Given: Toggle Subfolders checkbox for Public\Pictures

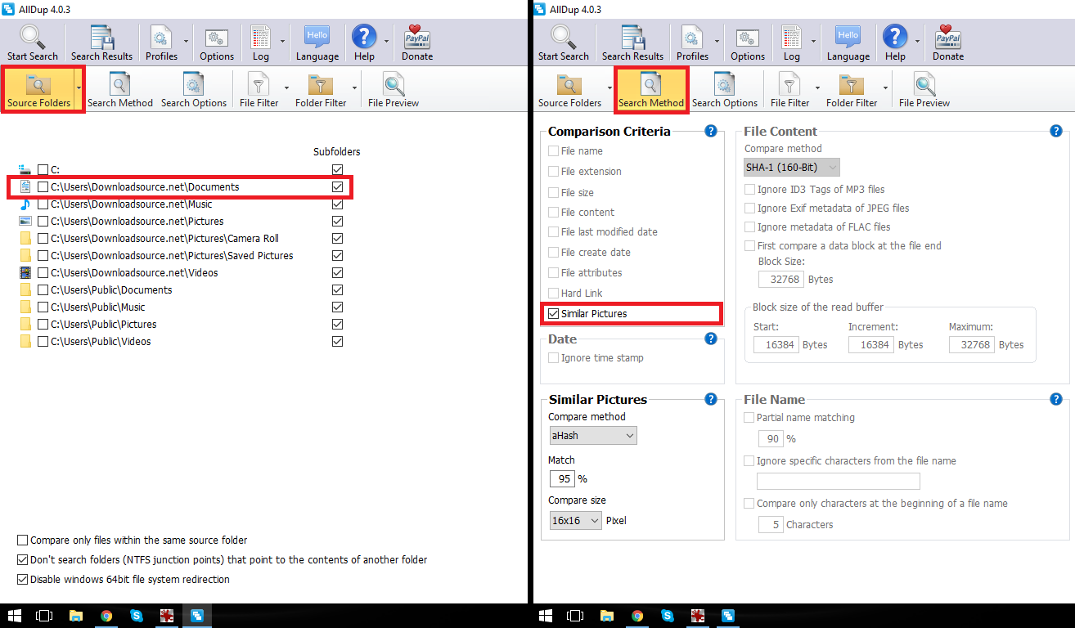Looking at the screenshot, I should tap(337, 324).
